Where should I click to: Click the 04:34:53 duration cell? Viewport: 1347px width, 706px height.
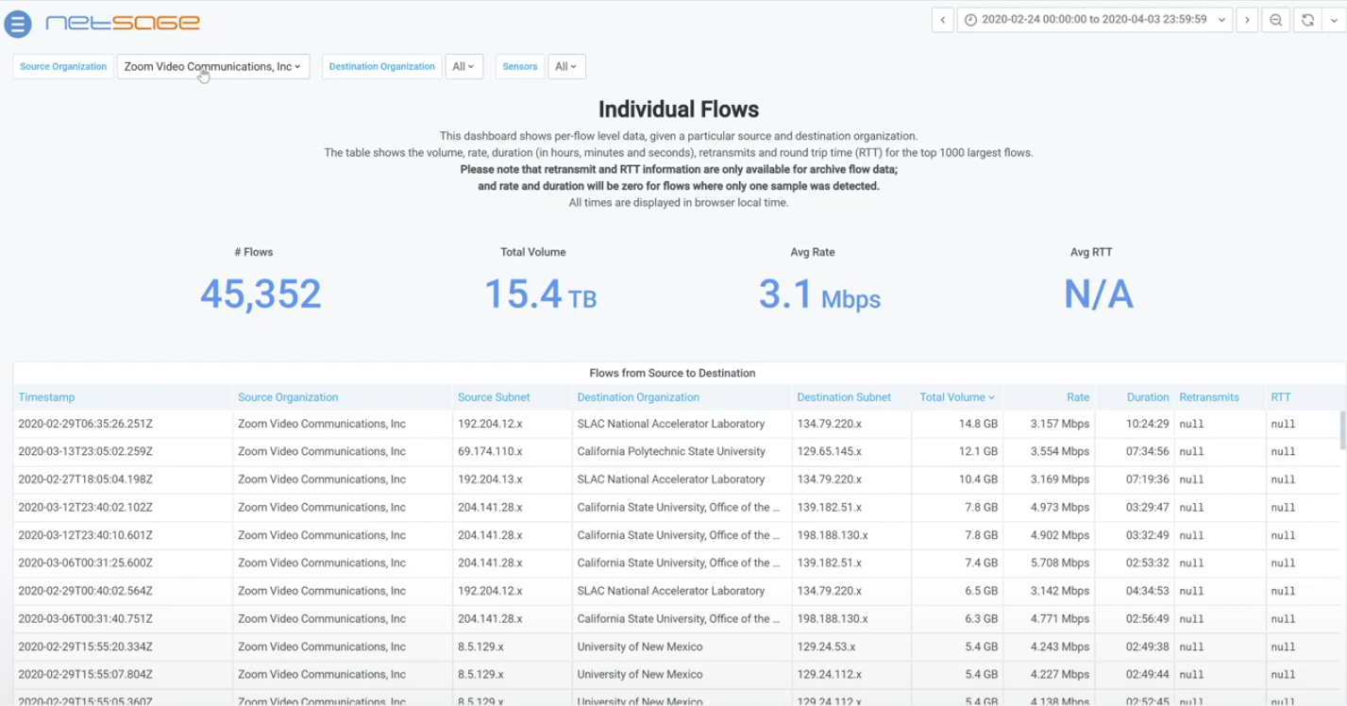[1148, 591]
